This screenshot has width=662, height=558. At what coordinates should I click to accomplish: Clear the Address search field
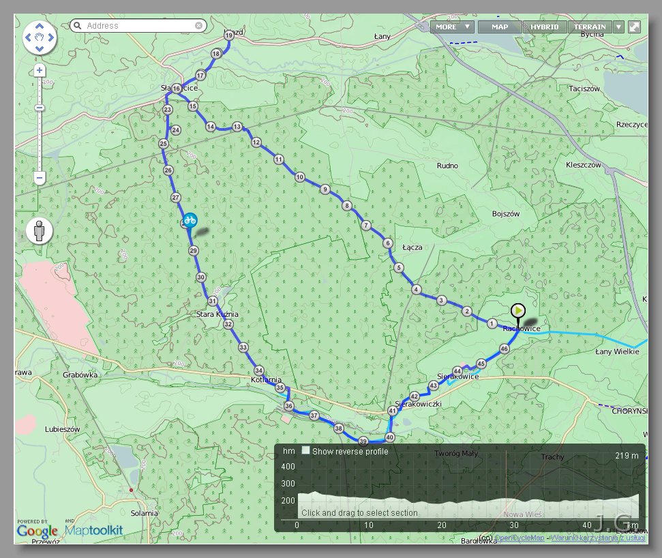pyautogui.click(x=198, y=26)
